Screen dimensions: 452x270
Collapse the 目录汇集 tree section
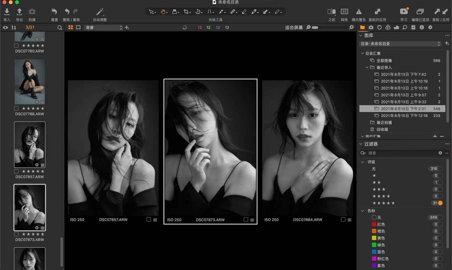(362, 53)
